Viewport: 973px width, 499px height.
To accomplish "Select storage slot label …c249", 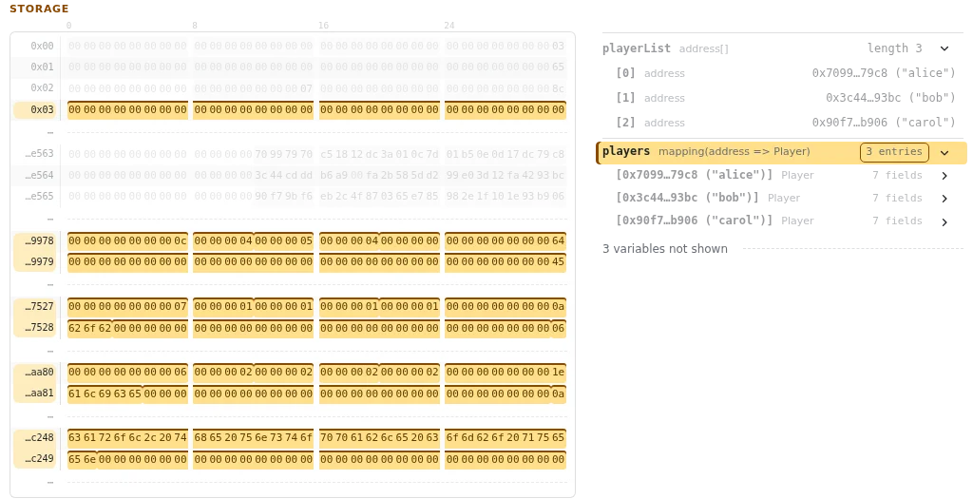I will 39,459.
